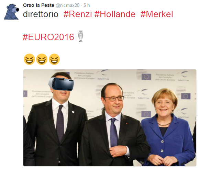Screen dimensions: 199x169
Task: Follow the #Renzi hashtag
Action: [x=78, y=14]
